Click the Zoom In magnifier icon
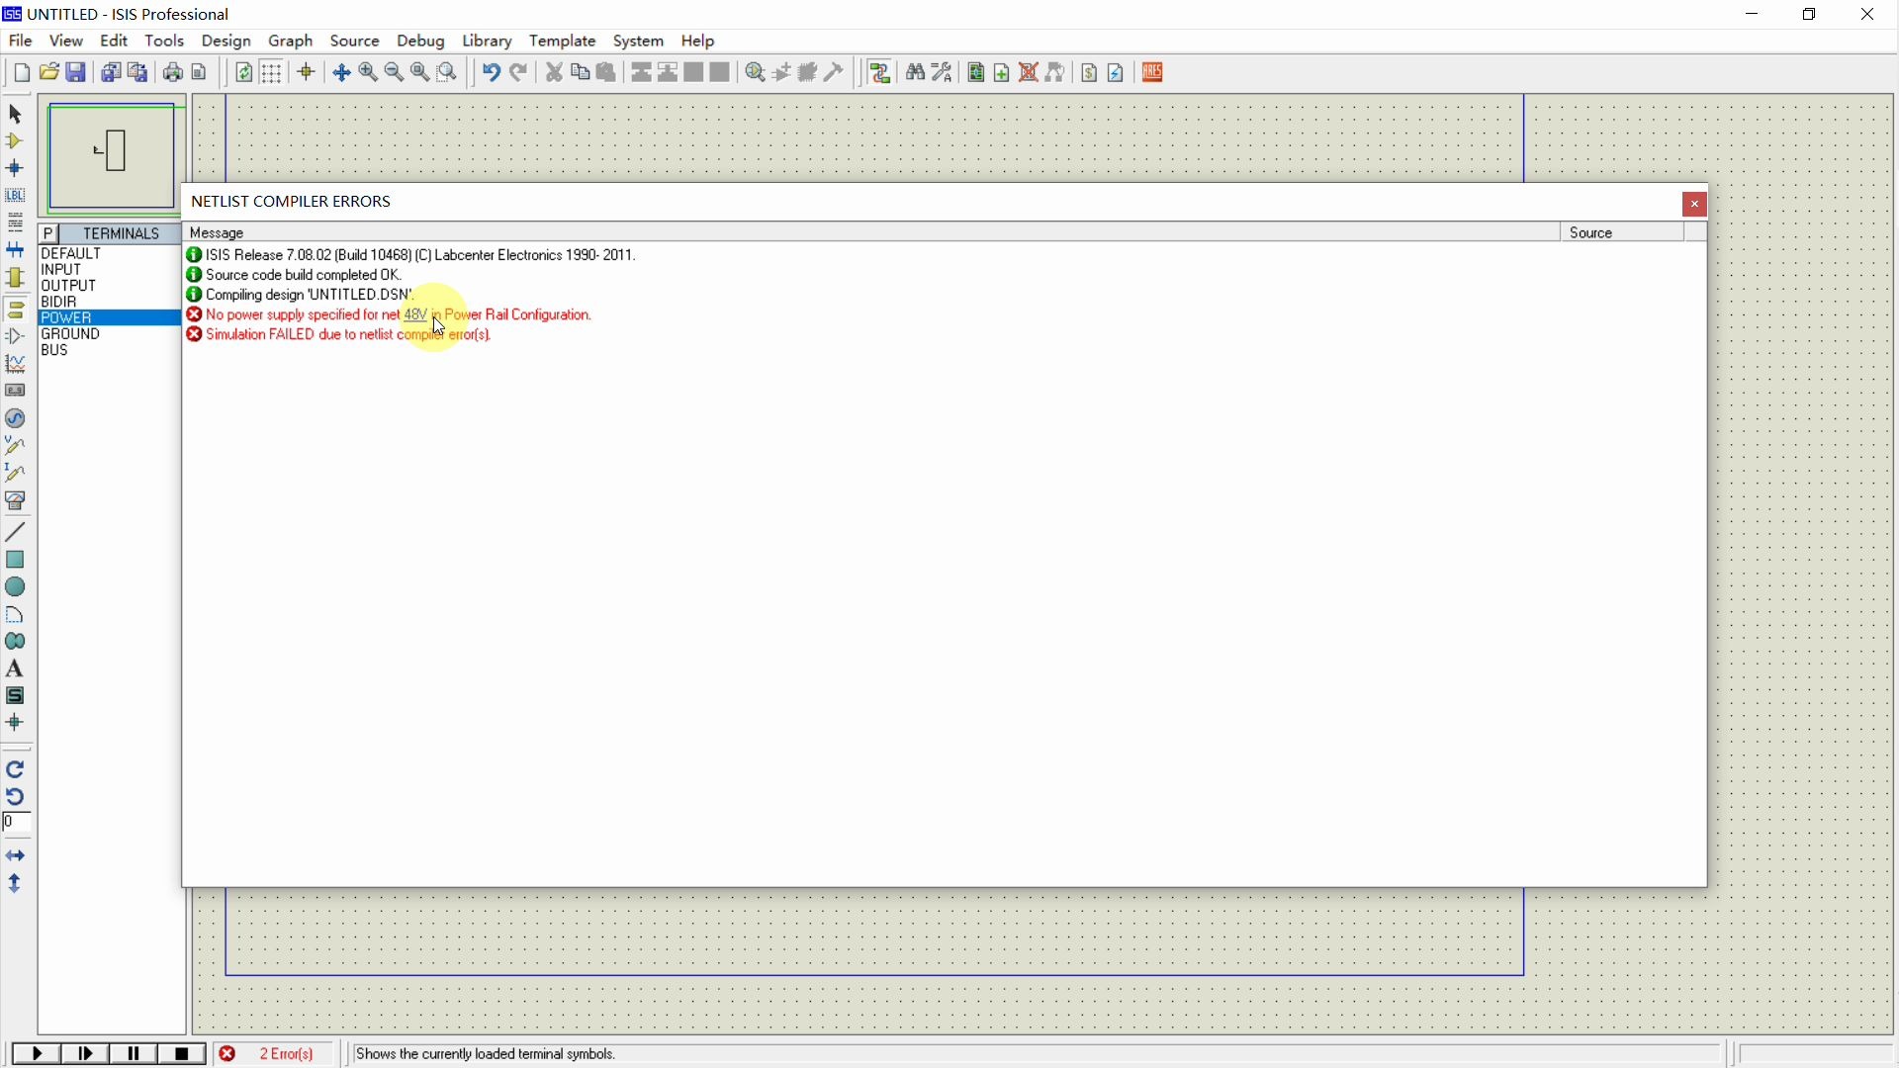1899x1068 pixels. [x=369, y=73]
